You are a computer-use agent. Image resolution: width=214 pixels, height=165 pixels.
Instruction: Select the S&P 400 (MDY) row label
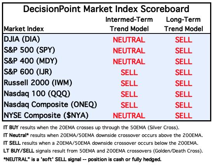(31, 61)
